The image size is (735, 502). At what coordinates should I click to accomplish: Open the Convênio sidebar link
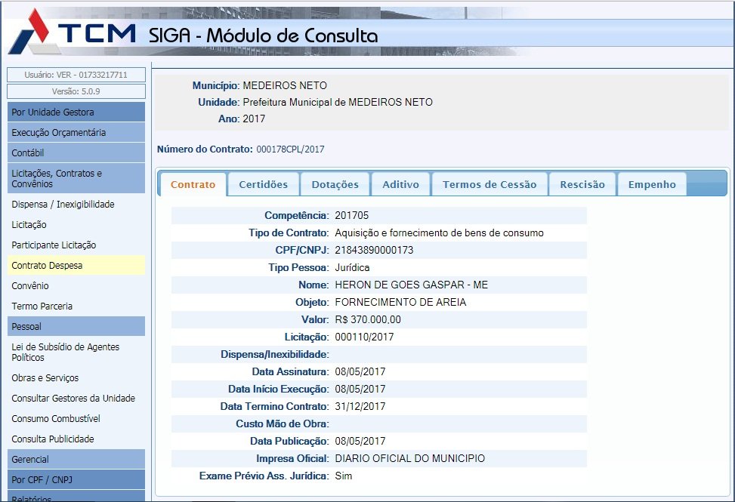(30, 286)
